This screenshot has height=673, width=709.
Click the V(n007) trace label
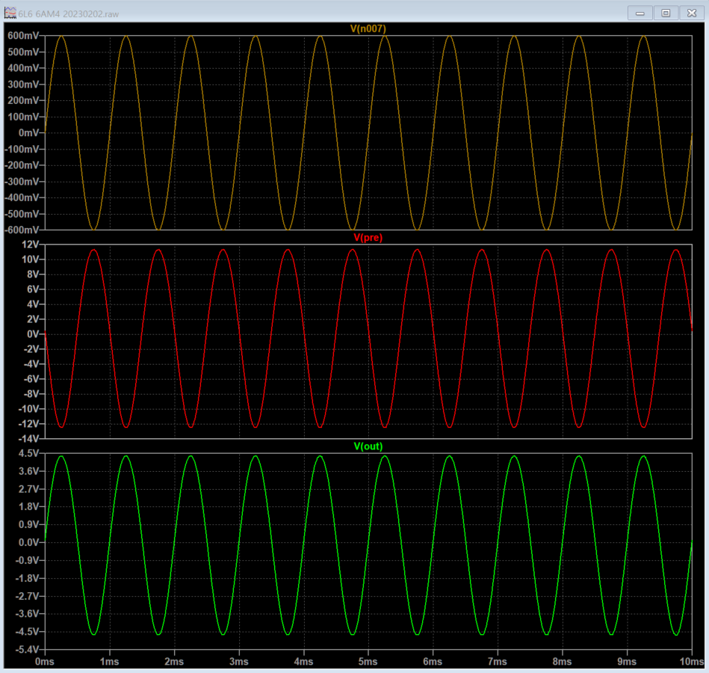368,29
